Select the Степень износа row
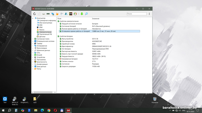Screen dimensions: 202x113 pyautogui.click(x=67, y=62)
